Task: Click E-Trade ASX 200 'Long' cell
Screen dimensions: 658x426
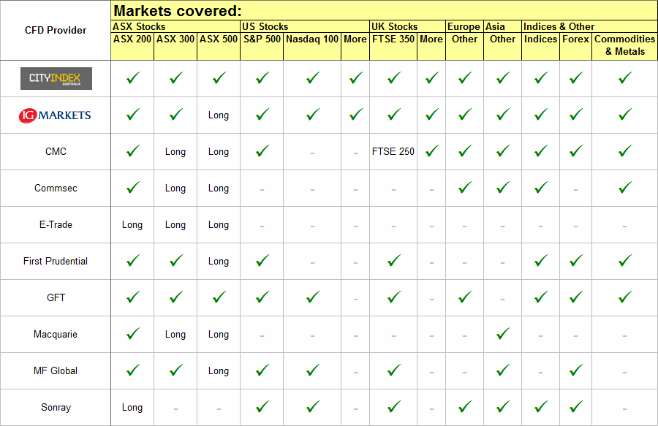Action: (x=132, y=225)
